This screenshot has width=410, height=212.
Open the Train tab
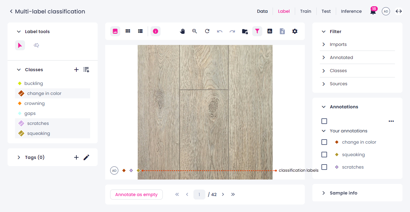[305, 11]
